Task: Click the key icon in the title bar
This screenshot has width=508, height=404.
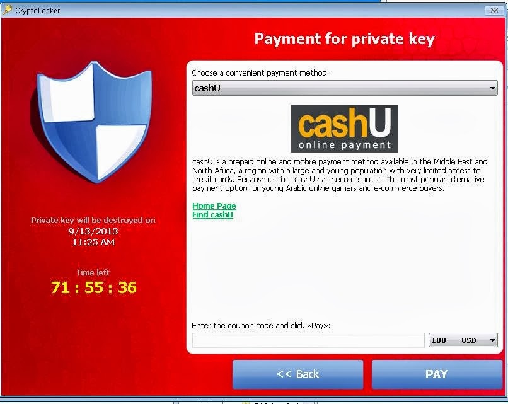Action: (7, 10)
